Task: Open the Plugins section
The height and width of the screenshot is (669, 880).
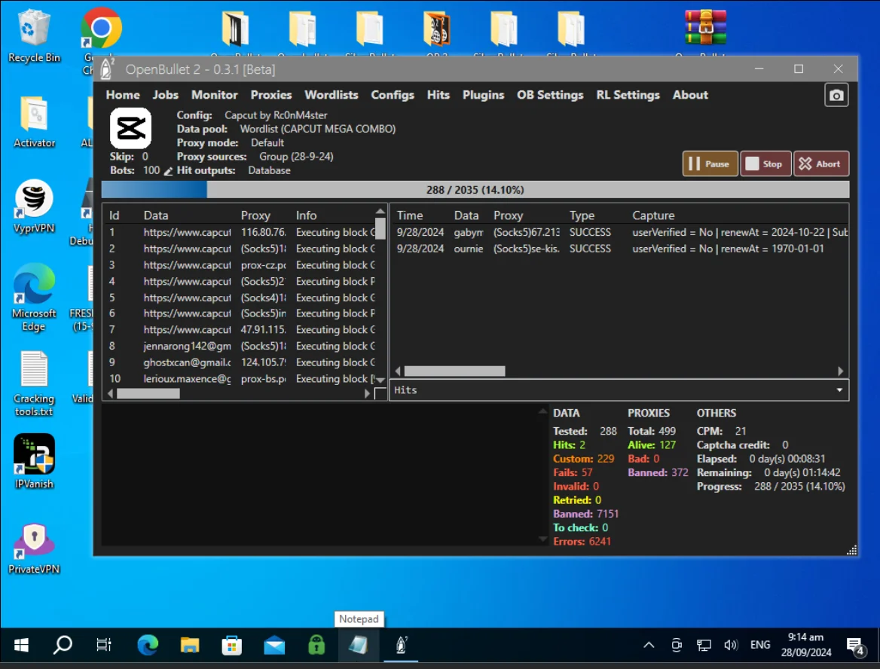Action: tap(483, 95)
